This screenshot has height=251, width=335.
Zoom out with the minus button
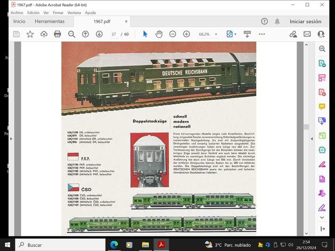173,34
